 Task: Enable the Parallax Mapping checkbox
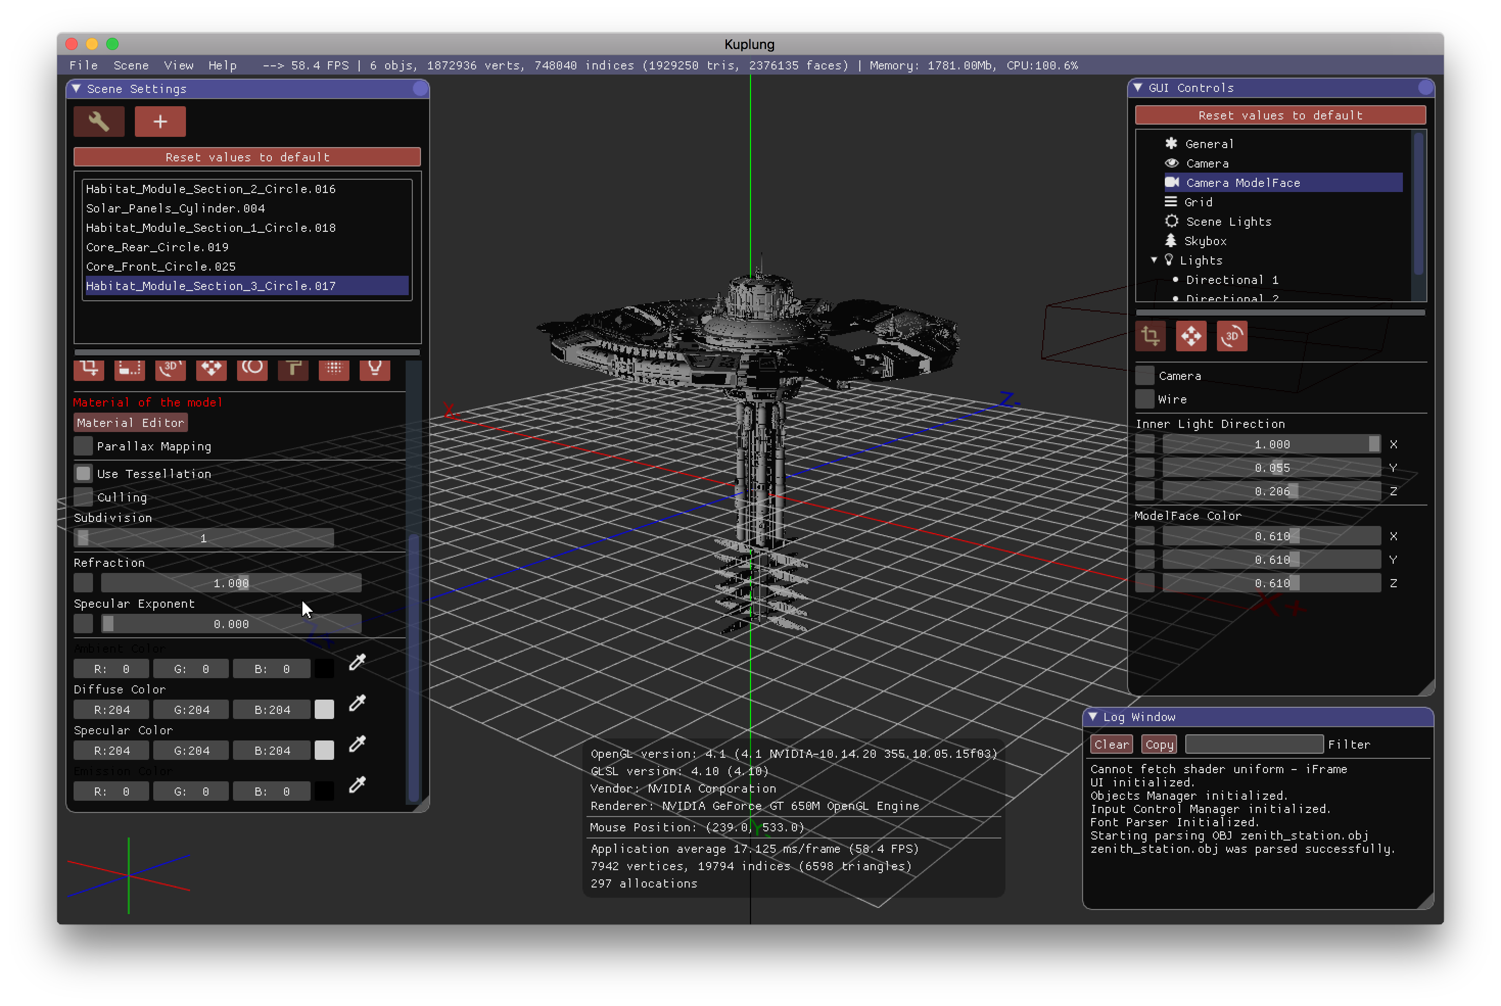point(83,446)
